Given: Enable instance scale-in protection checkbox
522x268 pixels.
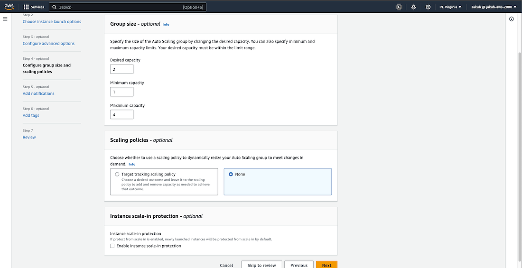Looking at the screenshot, I should [x=112, y=246].
